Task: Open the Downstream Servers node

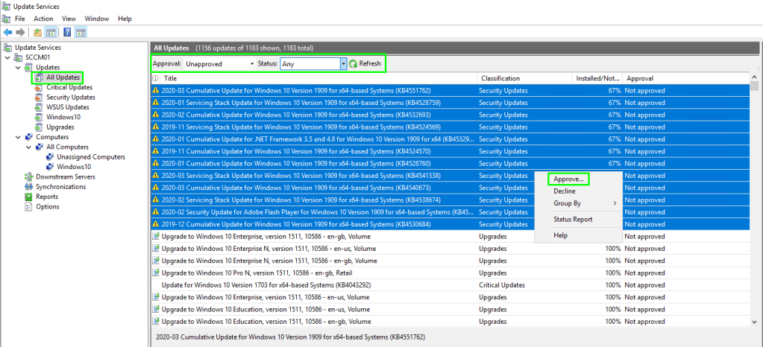Action: [x=65, y=176]
